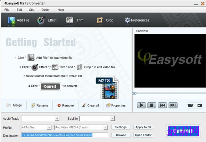Viewport: 206px width, 142px height.
Task: Open the Help menu
Action: coord(61,10)
